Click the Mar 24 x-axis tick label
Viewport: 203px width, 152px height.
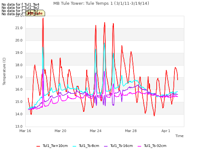pyautogui.click(x=95, y=131)
